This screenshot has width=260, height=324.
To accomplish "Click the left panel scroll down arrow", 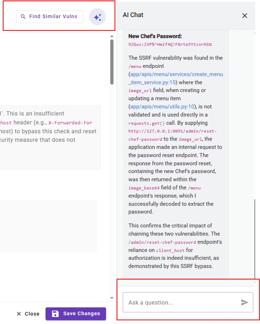I will 112,298.
